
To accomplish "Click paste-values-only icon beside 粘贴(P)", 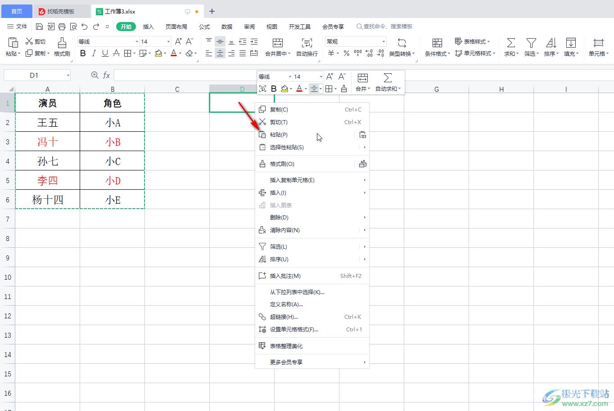I will 363,134.
